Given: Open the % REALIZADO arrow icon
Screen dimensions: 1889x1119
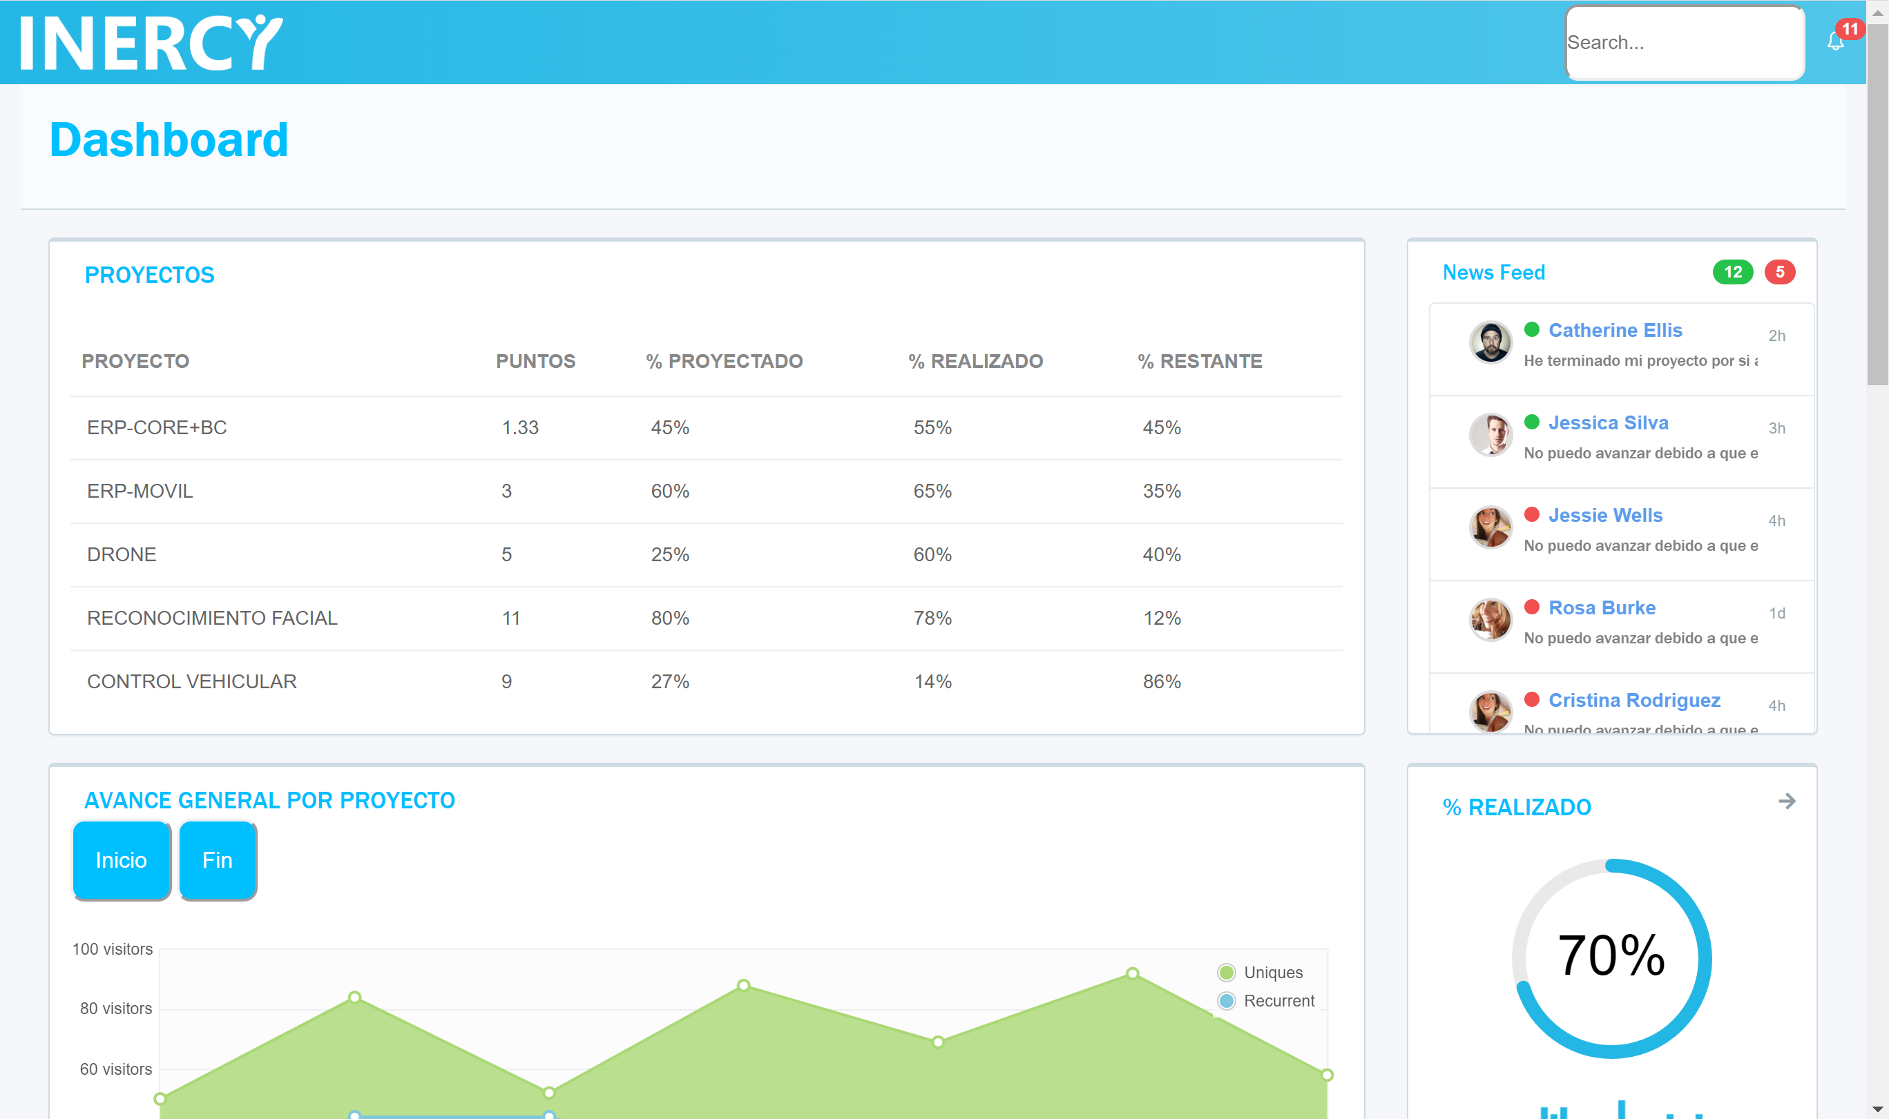Looking at the screenshot, I should [x=1786, y=801].
